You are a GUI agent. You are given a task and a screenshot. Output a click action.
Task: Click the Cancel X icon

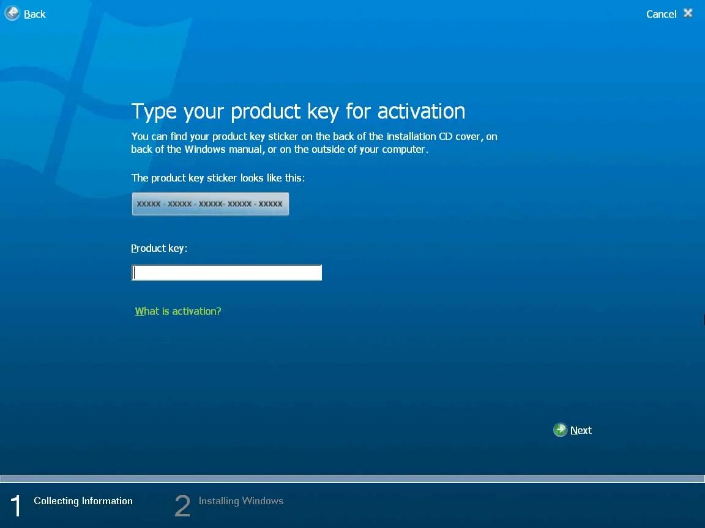pyautogui.click(x=688, y=13)
